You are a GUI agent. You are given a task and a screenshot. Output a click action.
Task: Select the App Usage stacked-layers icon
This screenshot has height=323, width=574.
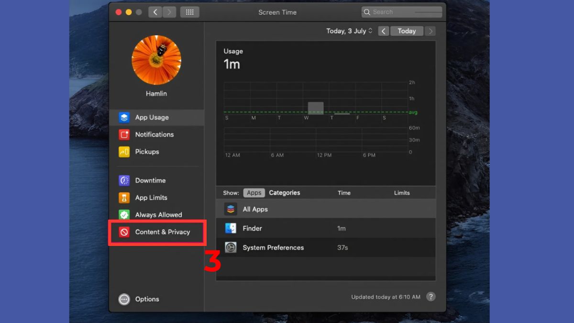tap(124, 117)
